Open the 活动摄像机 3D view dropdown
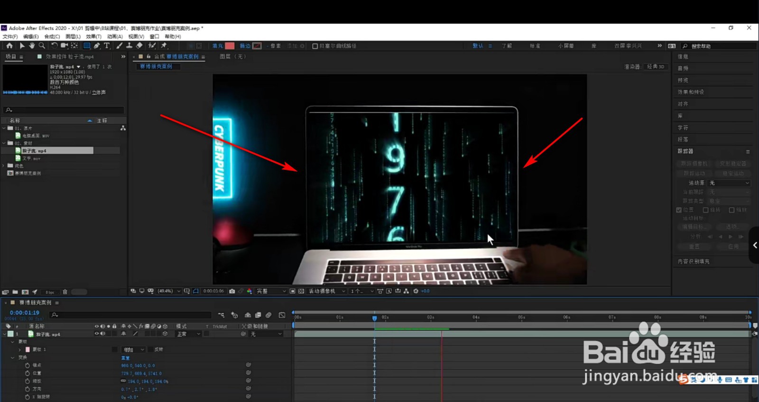 [x=327, y=291]
